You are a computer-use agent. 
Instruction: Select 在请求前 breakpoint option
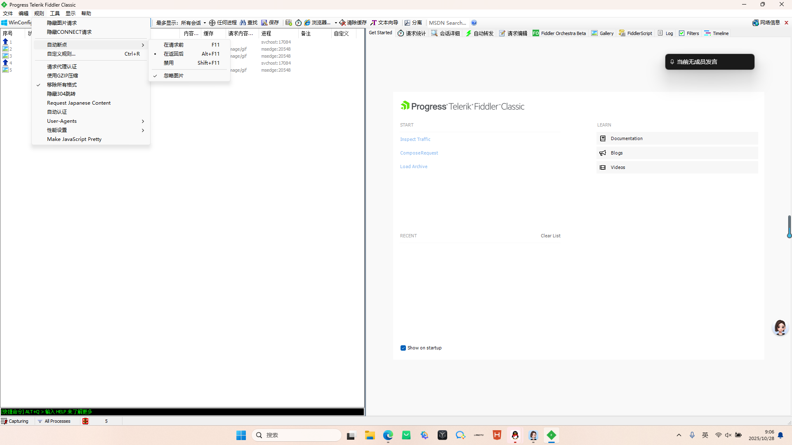click(173, 45)
